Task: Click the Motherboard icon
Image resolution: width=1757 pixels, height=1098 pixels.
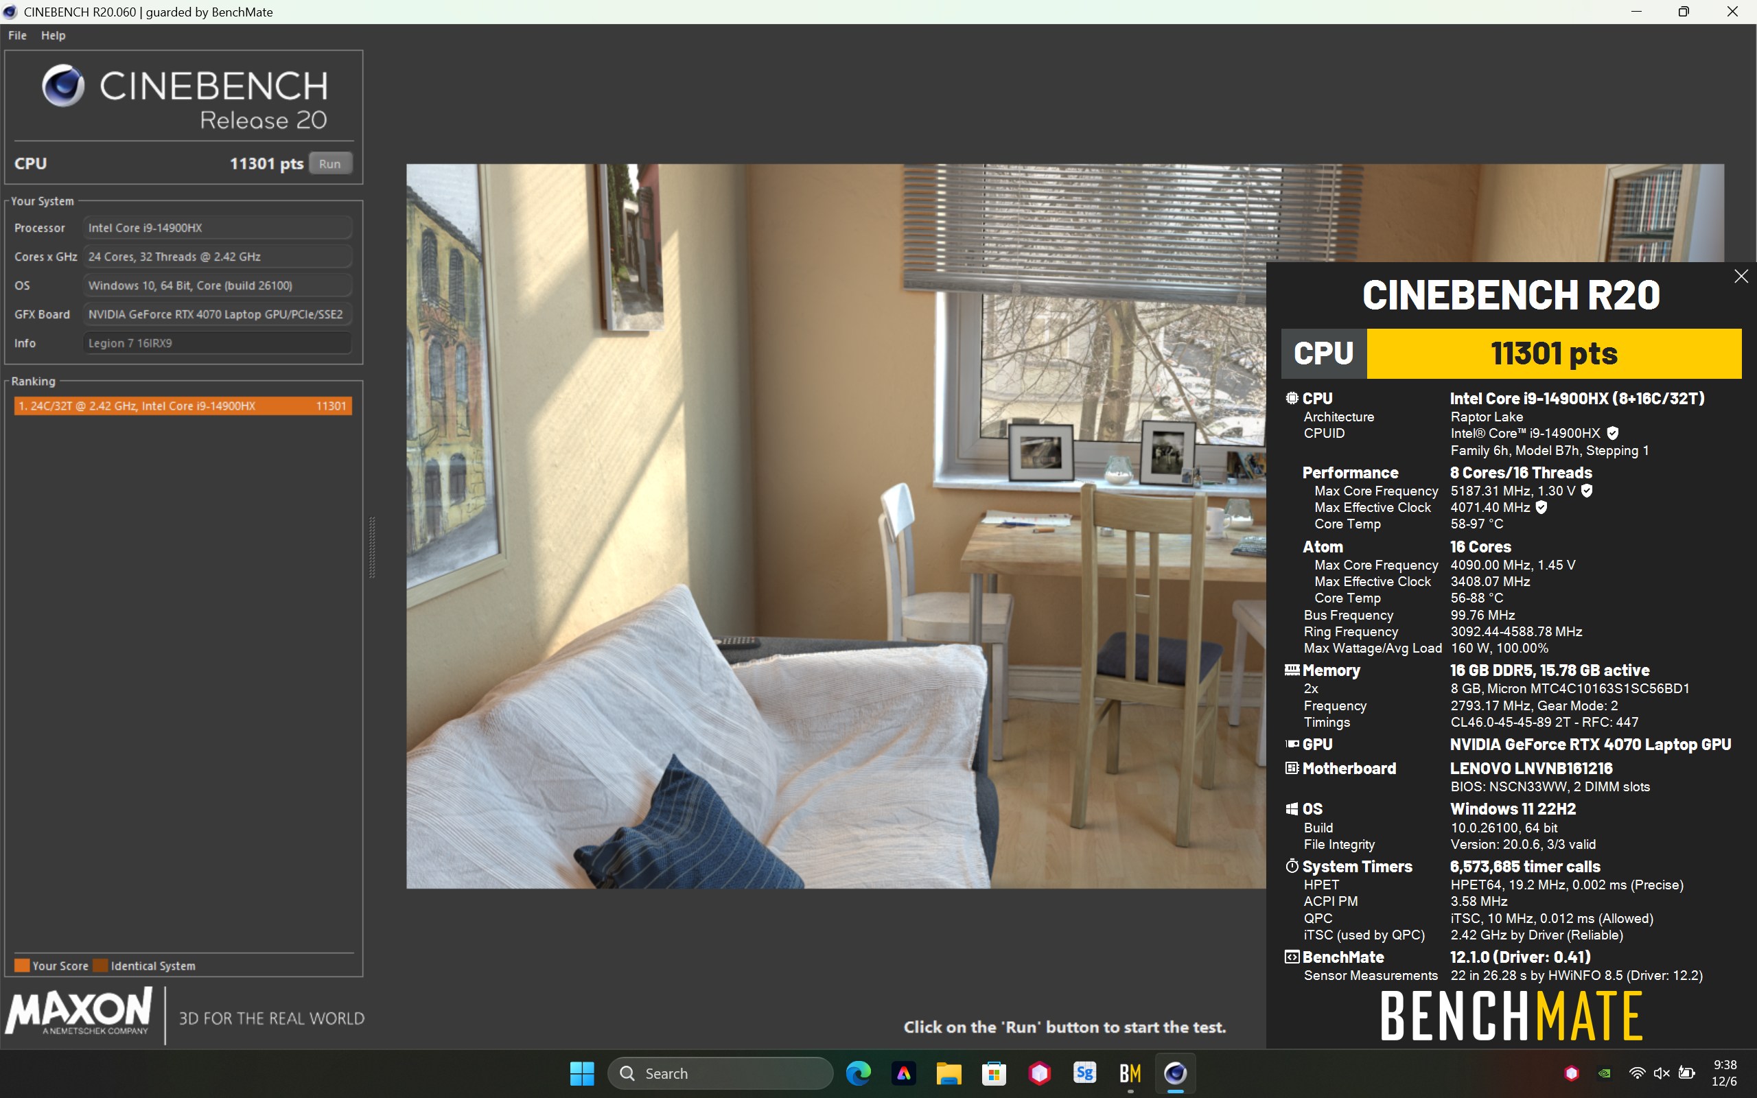Action: 1292,768
